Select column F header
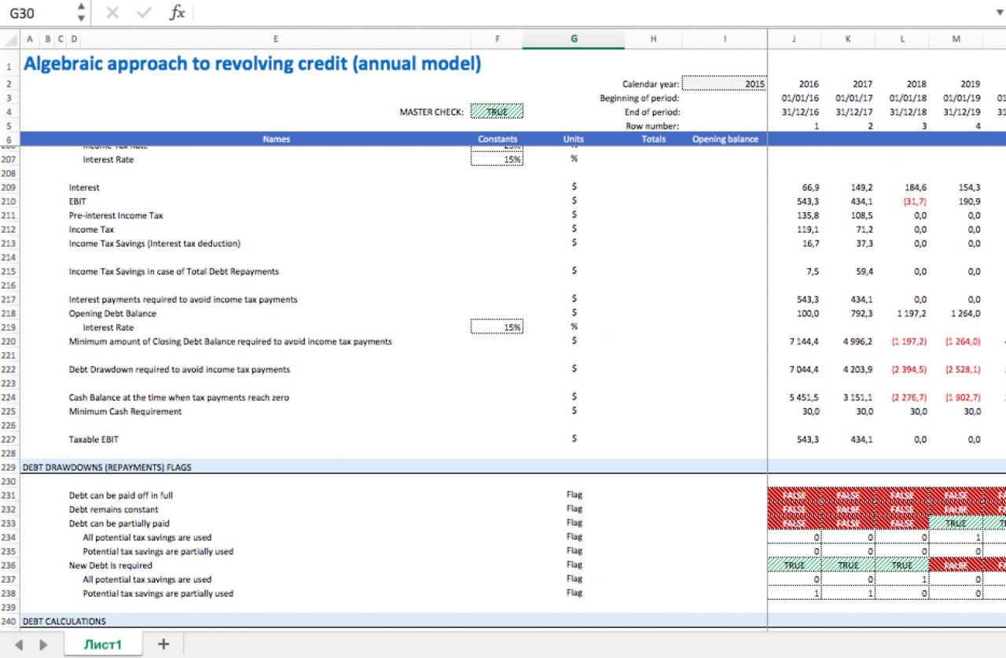1006x658 pixels. click(497, 39)
